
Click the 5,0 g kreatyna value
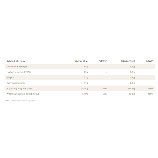click(x=132, y=72)
